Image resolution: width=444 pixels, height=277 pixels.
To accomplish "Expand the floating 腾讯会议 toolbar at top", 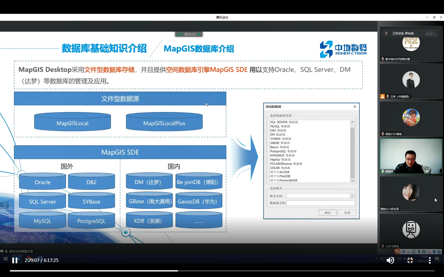I will click(189, 34).
